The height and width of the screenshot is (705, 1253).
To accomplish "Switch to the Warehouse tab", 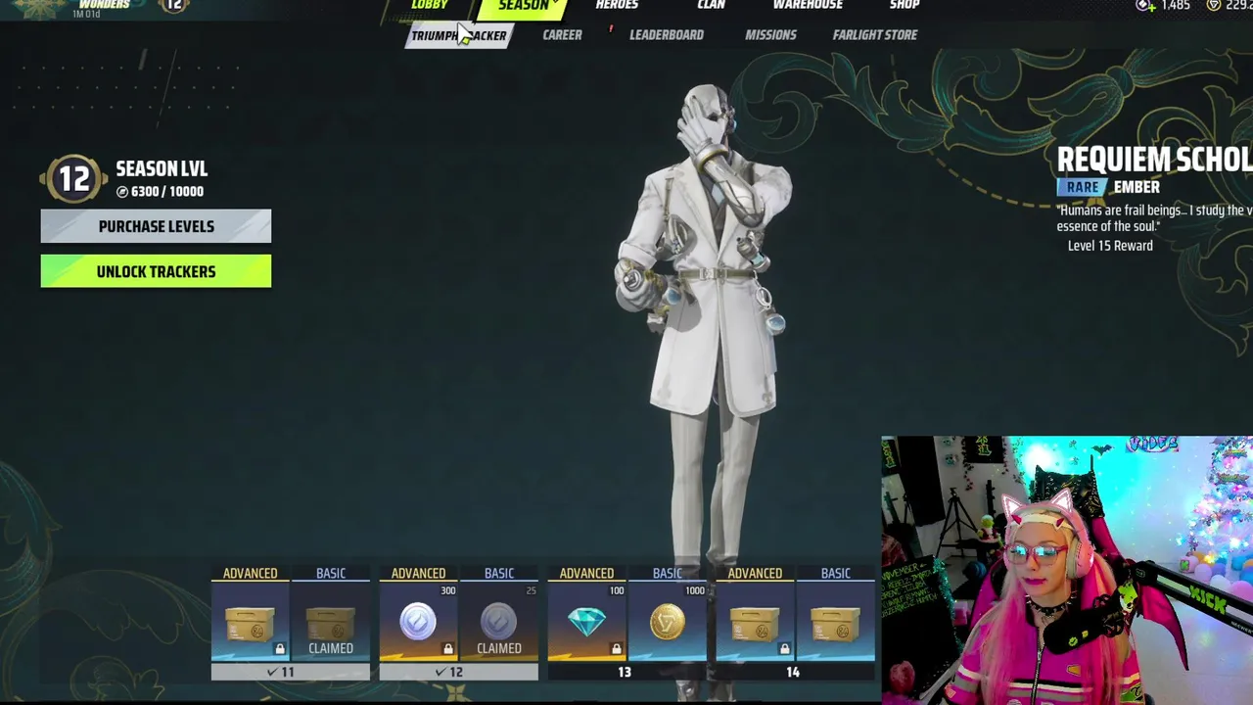I will (808, 6).
